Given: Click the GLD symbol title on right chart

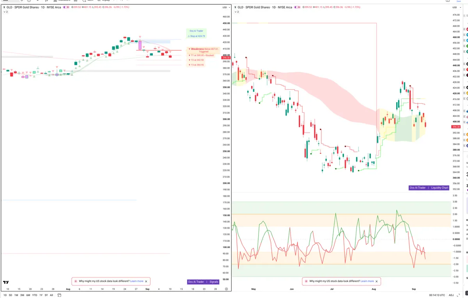Looking at the screenshot, I should (265, 7).
